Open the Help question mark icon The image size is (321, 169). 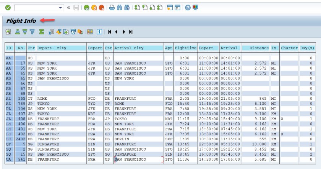(x=188, y=8)
